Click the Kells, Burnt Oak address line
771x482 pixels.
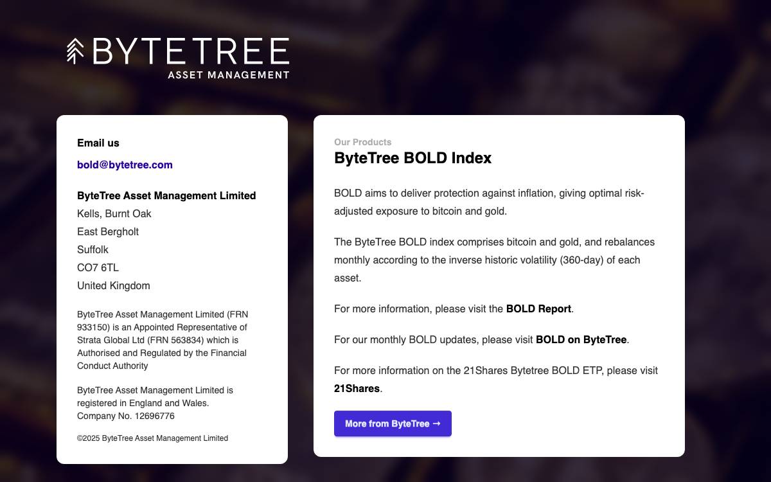point(114,213)
